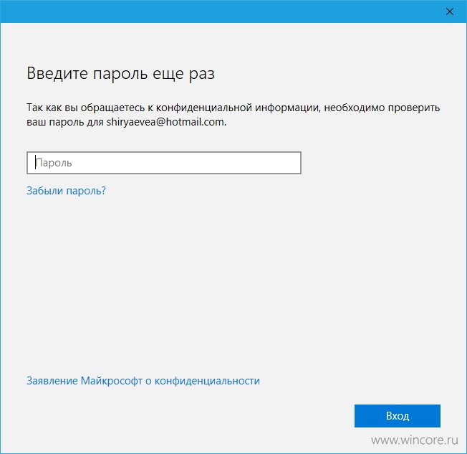467x454 pixels.
Task: Click the Пароль password input field
Action: (164, 163)
